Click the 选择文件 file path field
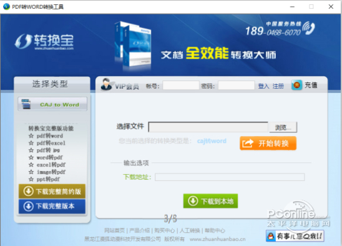342x246 pixels. pyautogui.click(x=208, y=127)
